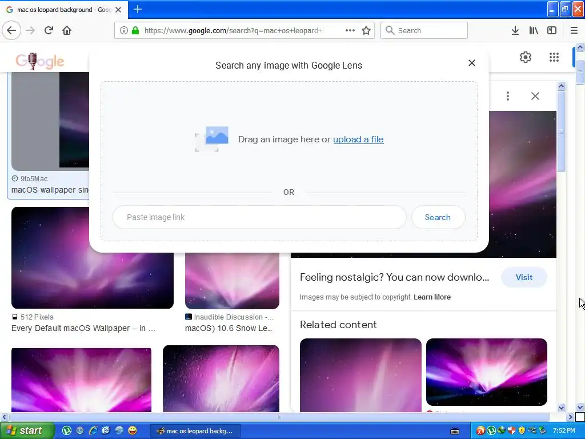Open 'Feeling nostalgic? You can now downlo...' title
The width and height of the screenshot is (585, 439).
point(394,277)
